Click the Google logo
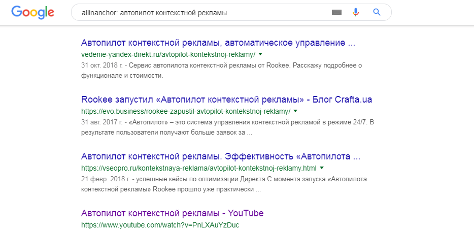 [x=32, y=12]
